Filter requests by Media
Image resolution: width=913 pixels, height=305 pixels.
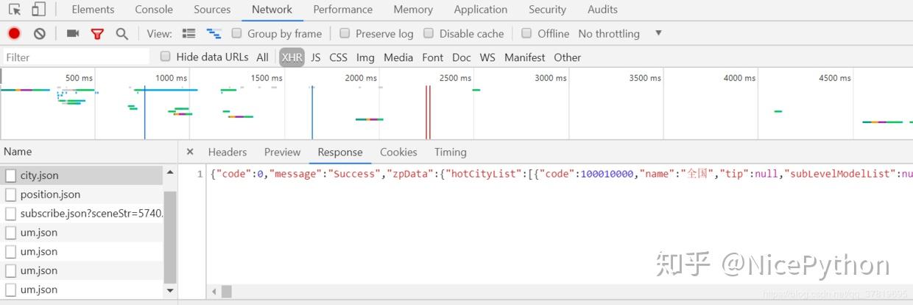pyautogui.click(x=398, y=57)
